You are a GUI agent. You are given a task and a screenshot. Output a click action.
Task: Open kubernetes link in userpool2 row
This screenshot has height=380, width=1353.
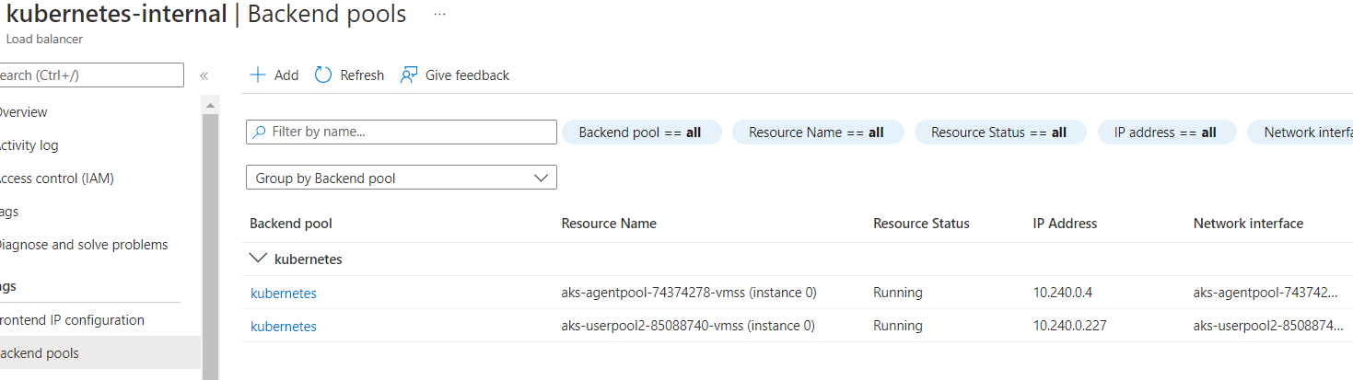(x=284, y=327)
